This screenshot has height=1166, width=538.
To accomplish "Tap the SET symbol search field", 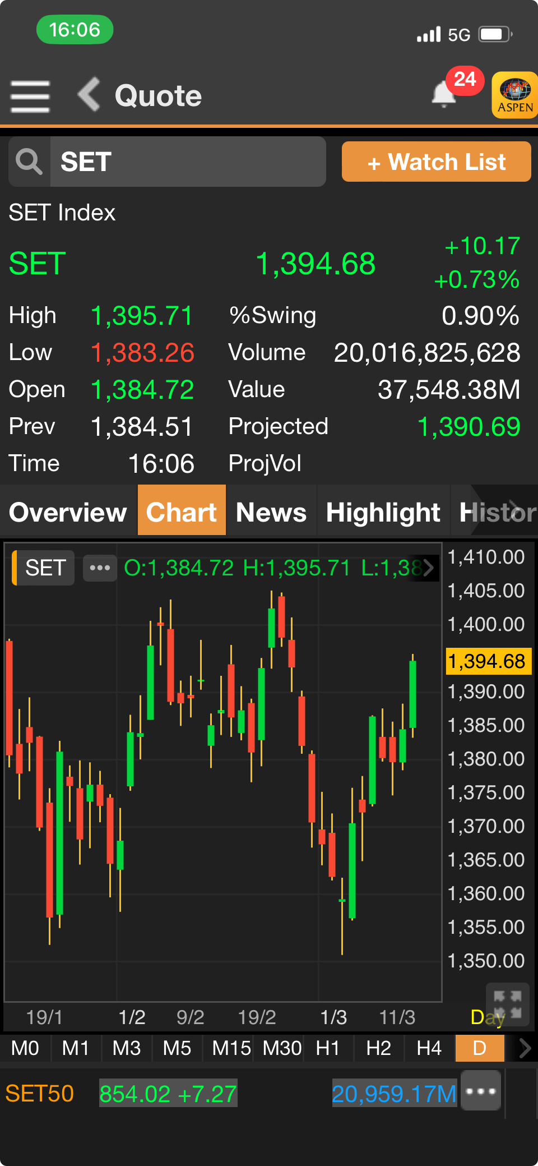I will (x=188, y=162).
